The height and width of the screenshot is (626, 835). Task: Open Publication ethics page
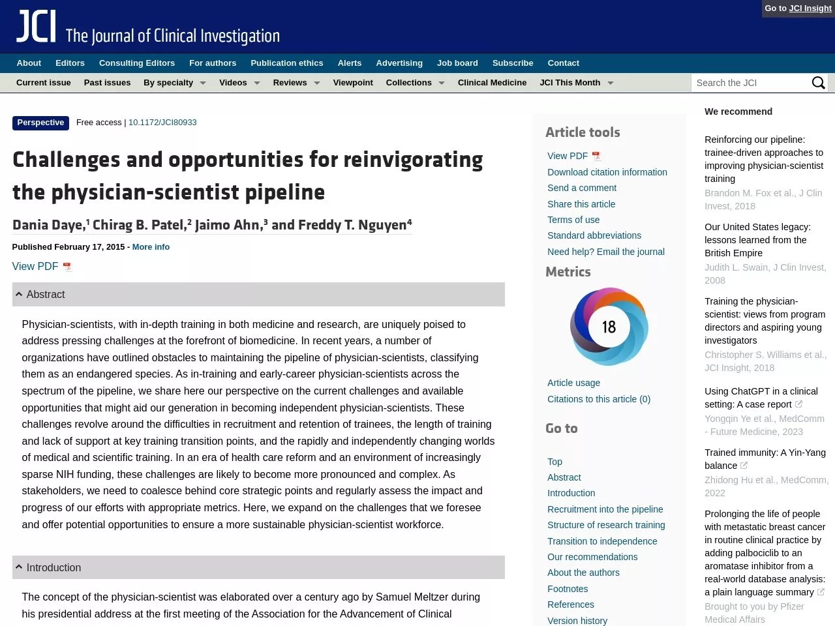click(287, 63)
